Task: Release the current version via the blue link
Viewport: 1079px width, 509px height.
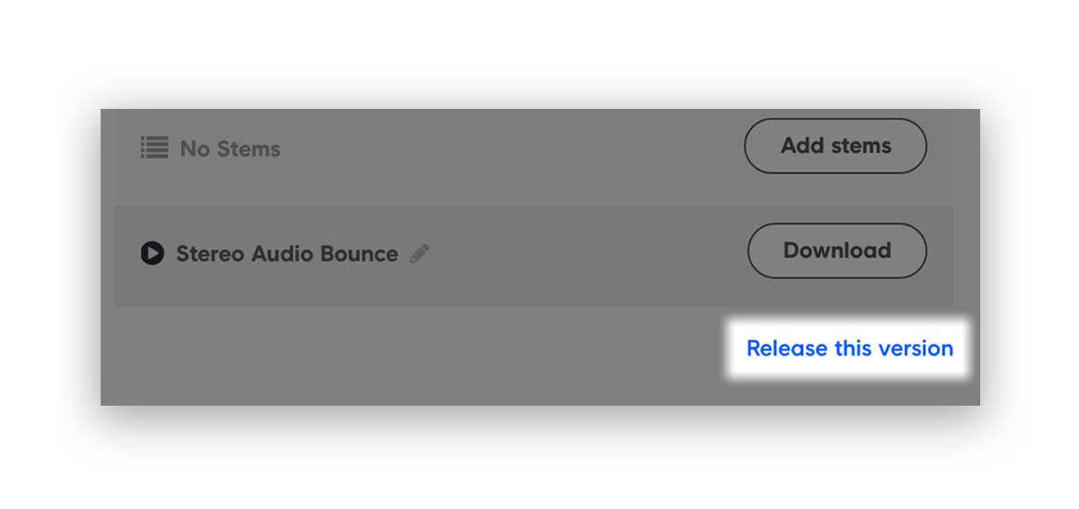Action: pos(850,348)
